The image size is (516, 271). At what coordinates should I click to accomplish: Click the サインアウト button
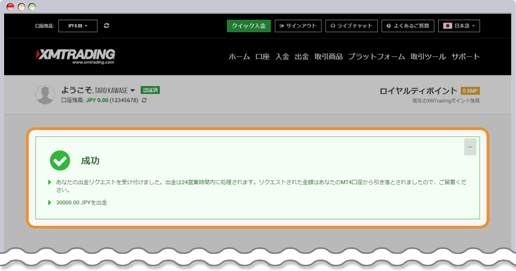298,26
